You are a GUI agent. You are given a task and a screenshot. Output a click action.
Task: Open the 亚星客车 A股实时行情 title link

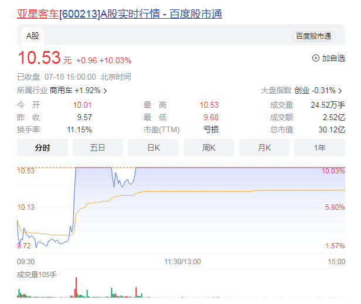[x=119, y=14]
